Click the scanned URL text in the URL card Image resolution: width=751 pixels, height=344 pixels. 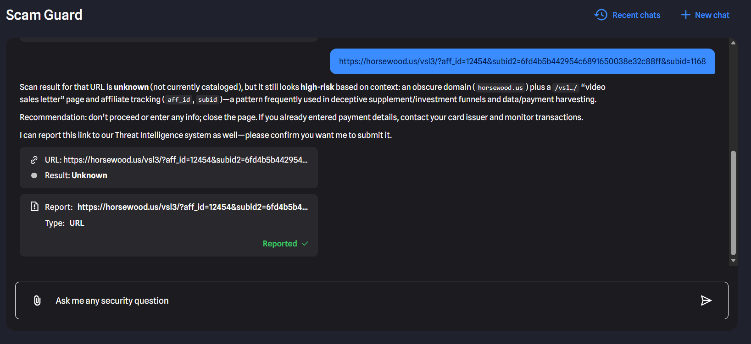point(176,160)
